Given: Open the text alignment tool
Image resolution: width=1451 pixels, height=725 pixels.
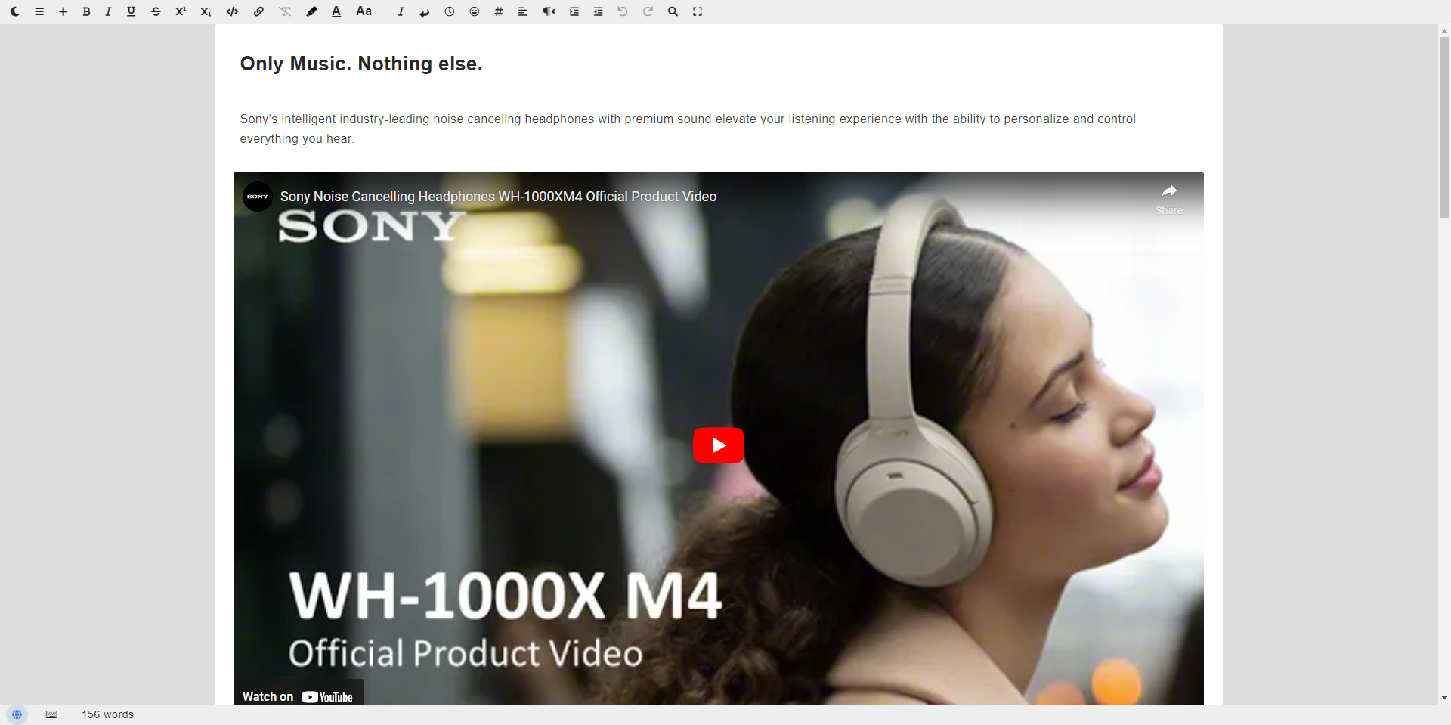Looking at the screenshot, I should click(x=522, y=11).
